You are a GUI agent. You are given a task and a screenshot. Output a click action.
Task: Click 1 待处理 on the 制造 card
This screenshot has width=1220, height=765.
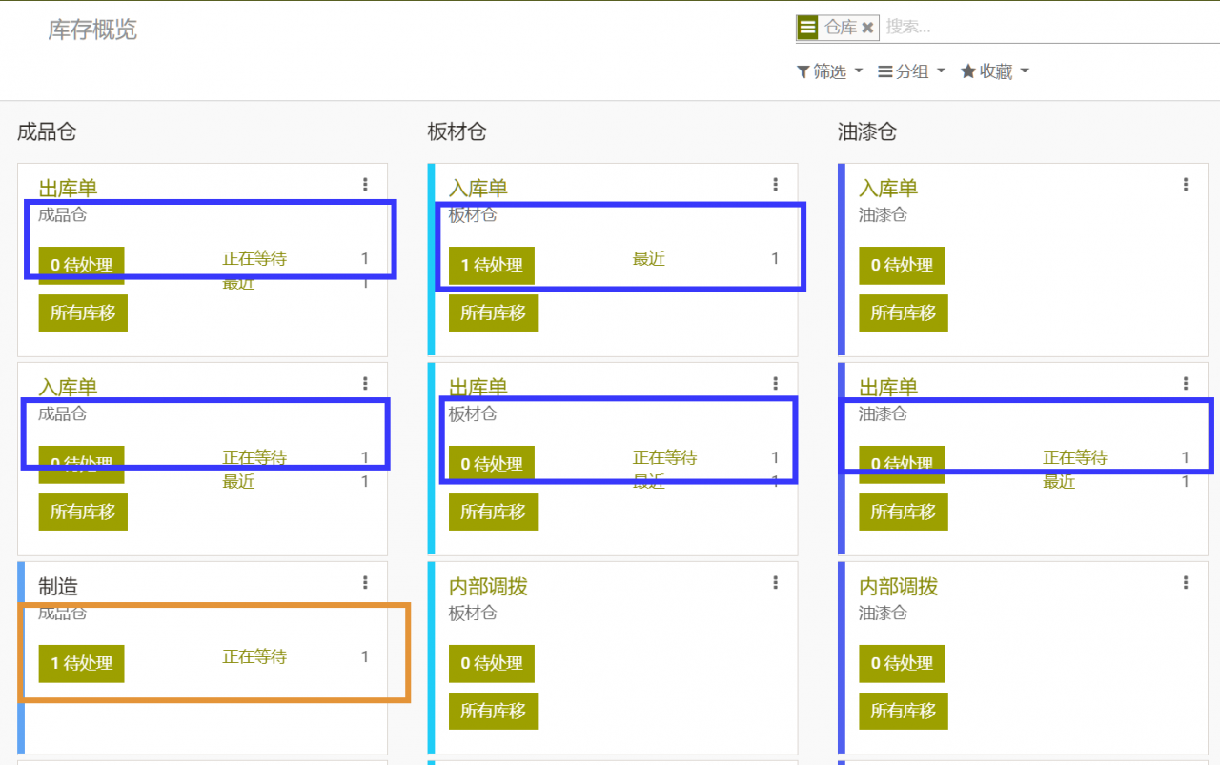pos(81,663)
